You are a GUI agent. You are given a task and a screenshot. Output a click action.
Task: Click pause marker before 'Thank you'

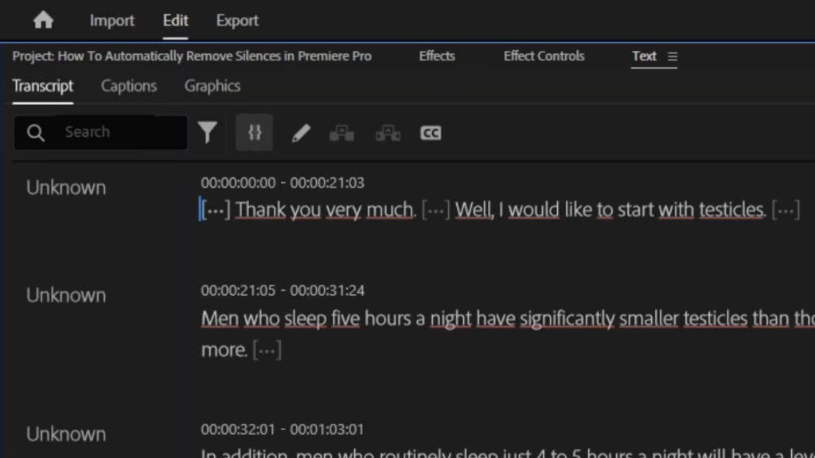216,210
